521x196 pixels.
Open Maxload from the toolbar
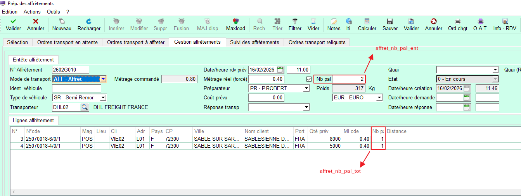pos(235,22)
